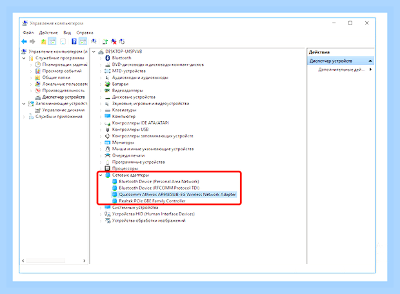Select Realtek PCIe GBE Family Controller
Viewport: 400px width, 294px height.
point(152,201)
